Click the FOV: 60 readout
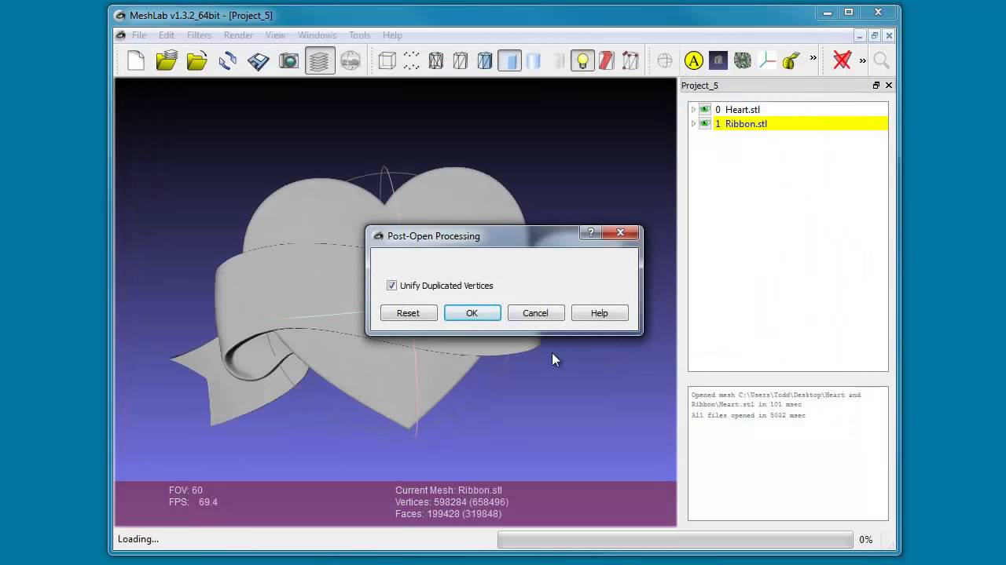 click(185, 490)
